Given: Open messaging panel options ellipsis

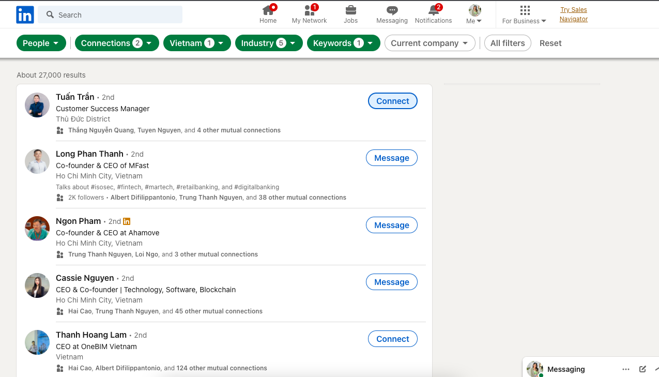Looking at the screenshot, I should click(626, 369).
